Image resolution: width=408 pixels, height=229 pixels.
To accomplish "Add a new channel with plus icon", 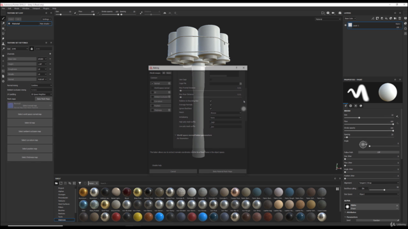I will tap(50, 53).
